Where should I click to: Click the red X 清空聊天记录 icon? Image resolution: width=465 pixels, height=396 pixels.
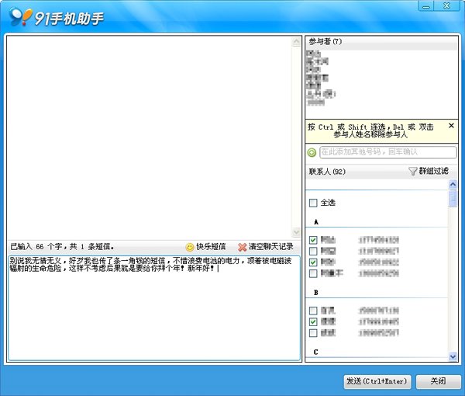[242, 247]
